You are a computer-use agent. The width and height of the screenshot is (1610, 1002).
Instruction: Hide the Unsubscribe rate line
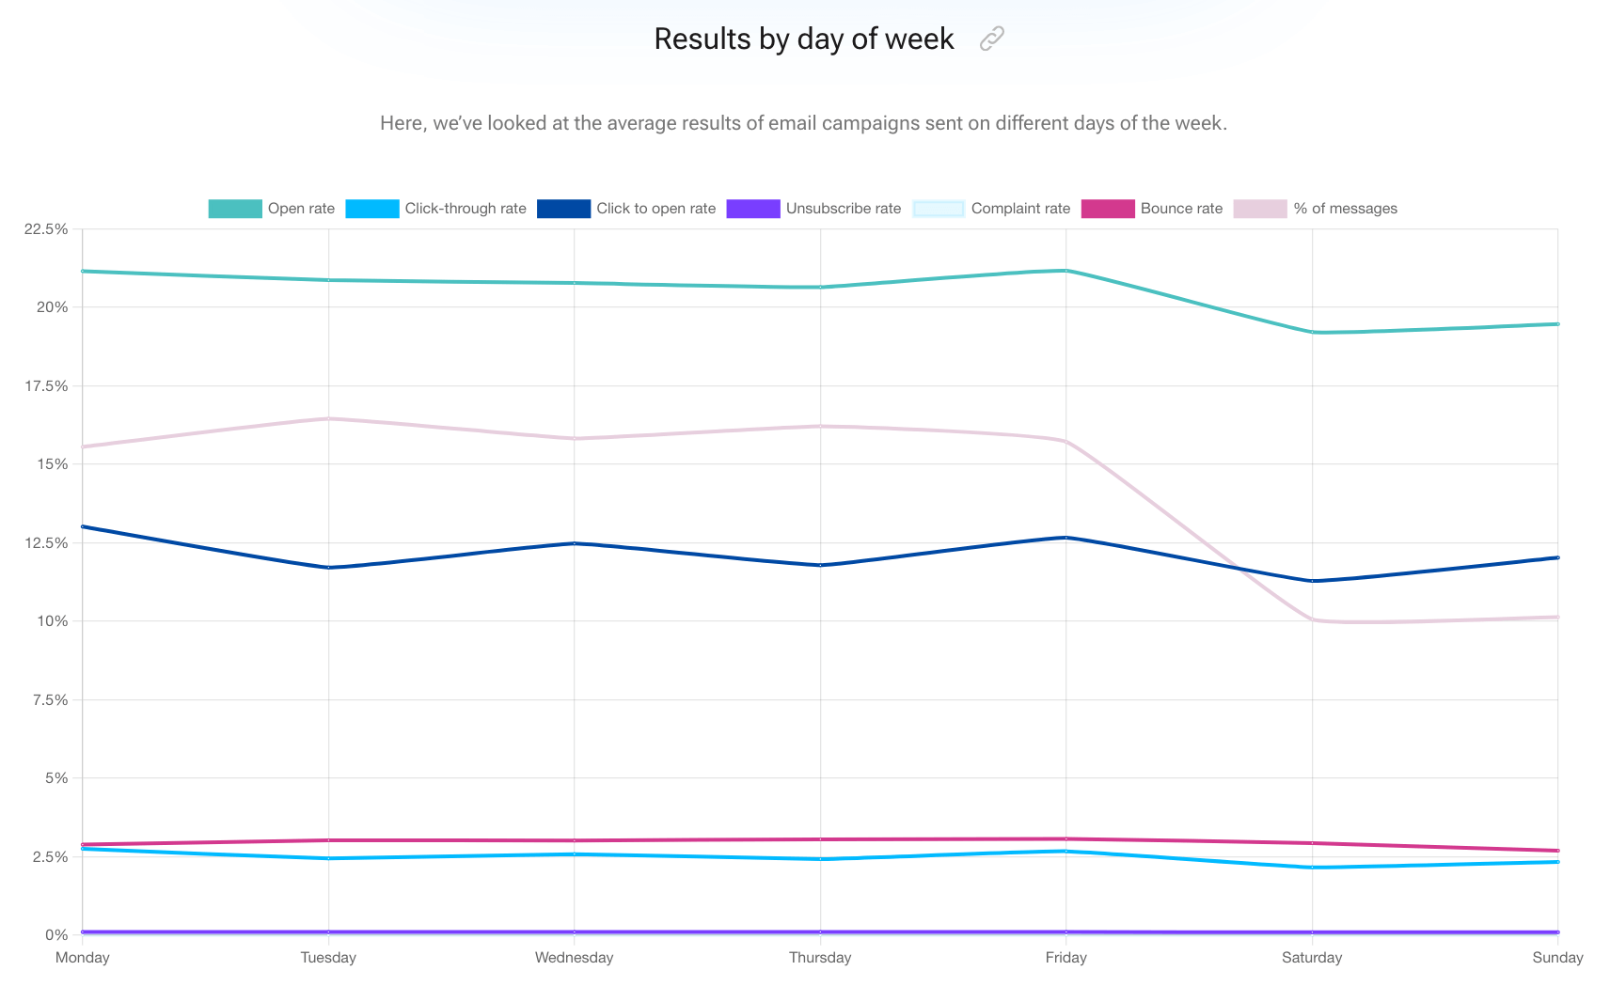843,209
